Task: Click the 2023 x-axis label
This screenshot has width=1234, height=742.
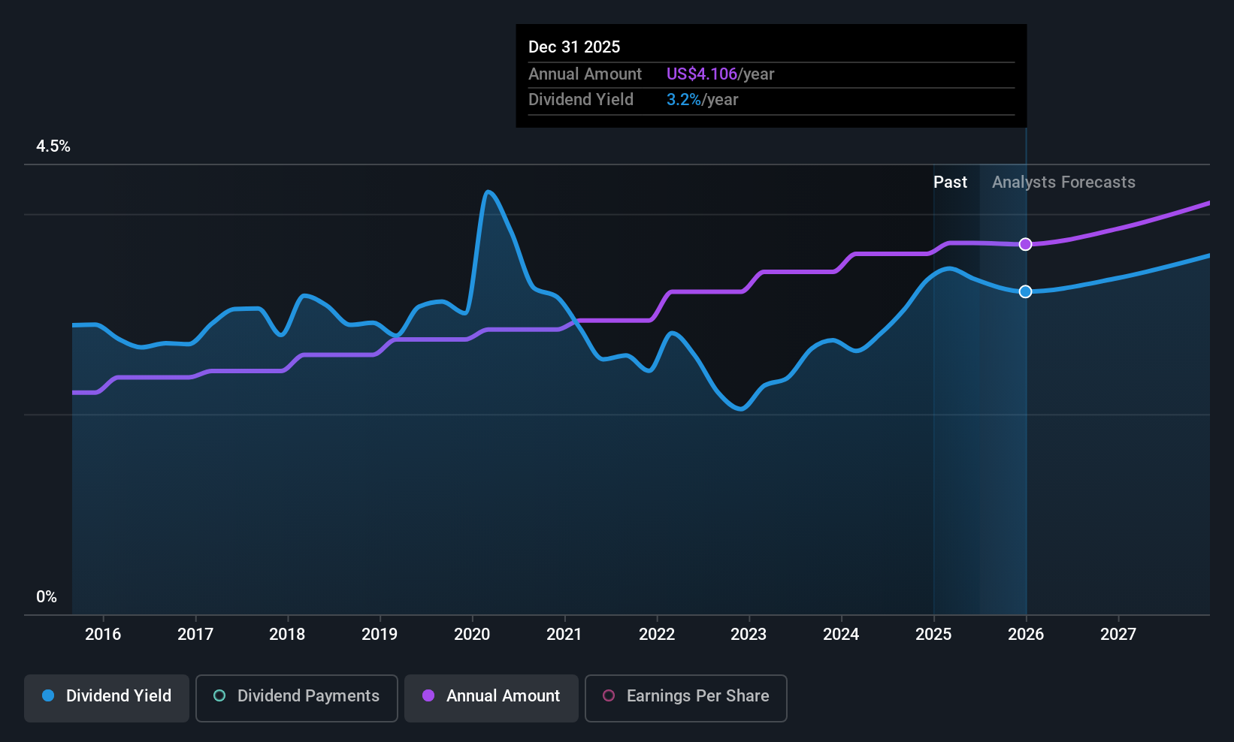Action: click(x=749, y=634)
